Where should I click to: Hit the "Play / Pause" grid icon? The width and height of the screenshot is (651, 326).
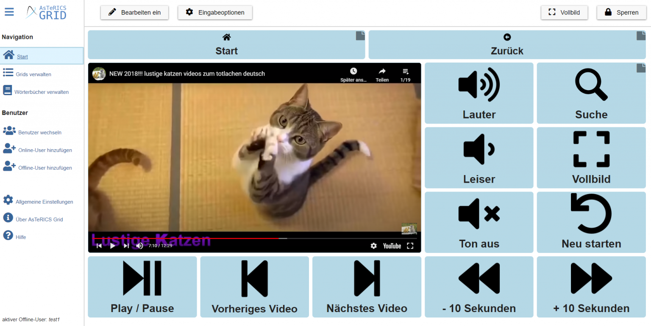[142, 287]
